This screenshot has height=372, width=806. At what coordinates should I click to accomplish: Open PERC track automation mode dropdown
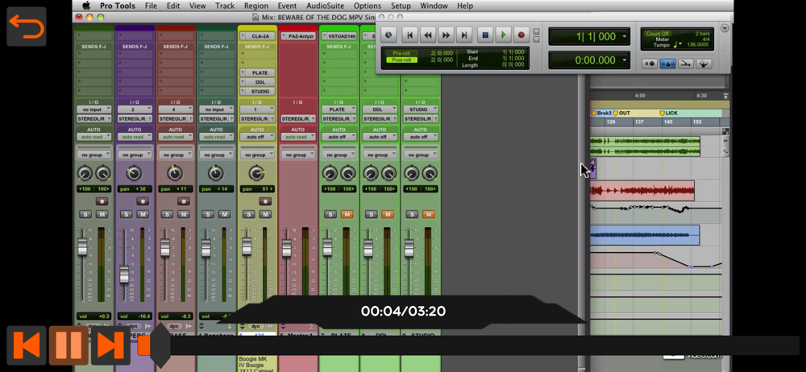tap(135, 137)
